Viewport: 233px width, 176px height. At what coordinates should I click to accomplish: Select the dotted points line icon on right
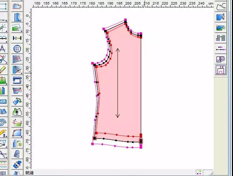[220, 48]
